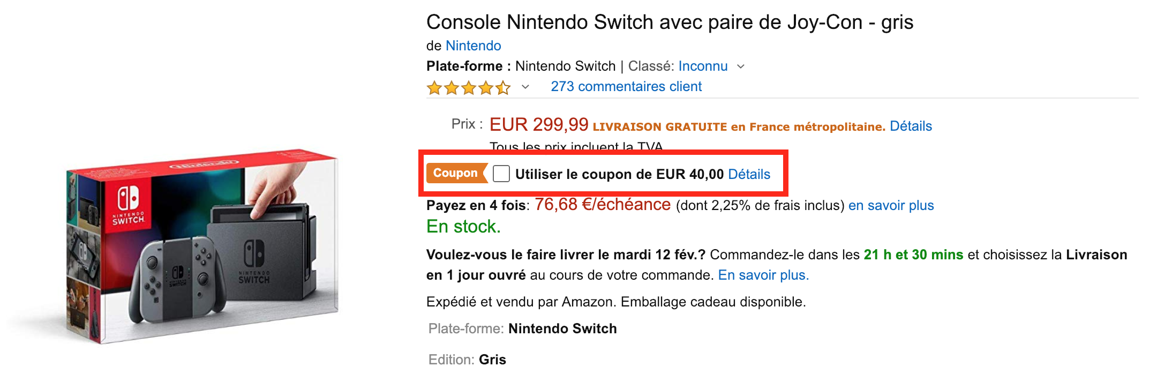
Task: Open the 273 commentaires client link
Action: [x=626, y=87]
